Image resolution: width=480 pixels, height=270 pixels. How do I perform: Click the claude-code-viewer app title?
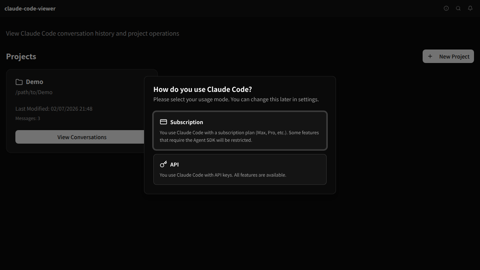pyautogui.click(x=30, y=8)
